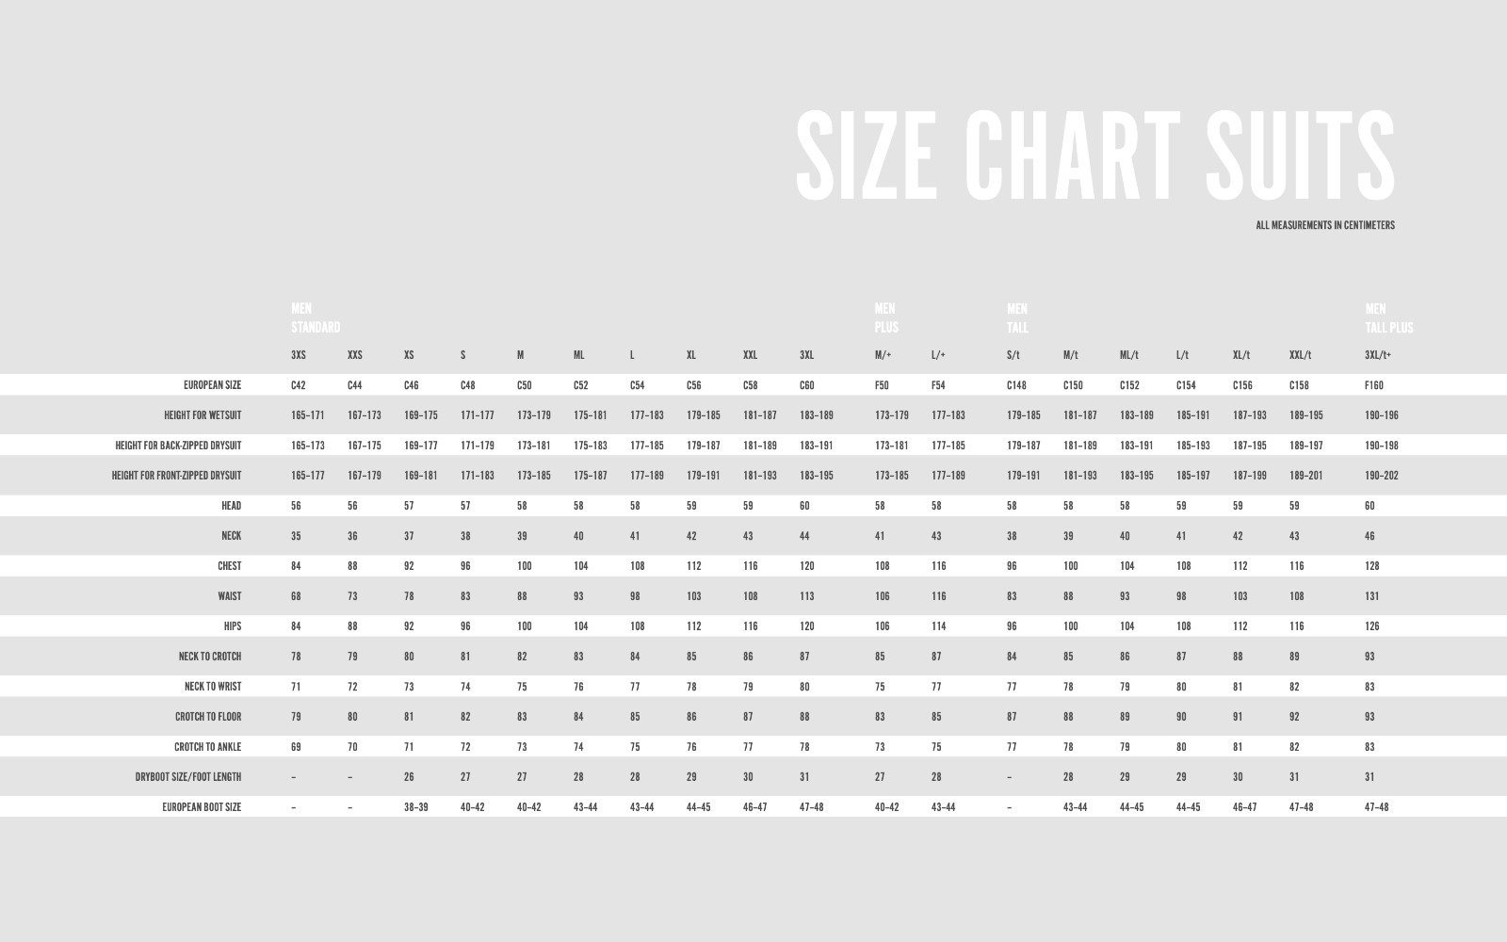The height and width of the screenshot is (942, 1507).
Task: Select the MEN PLUS section label
Action: 886,318
